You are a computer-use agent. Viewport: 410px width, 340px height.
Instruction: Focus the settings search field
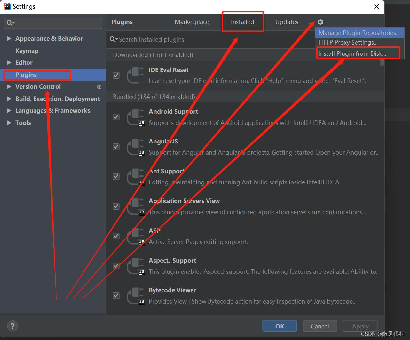pyautogui.click(x=53, y=23)
